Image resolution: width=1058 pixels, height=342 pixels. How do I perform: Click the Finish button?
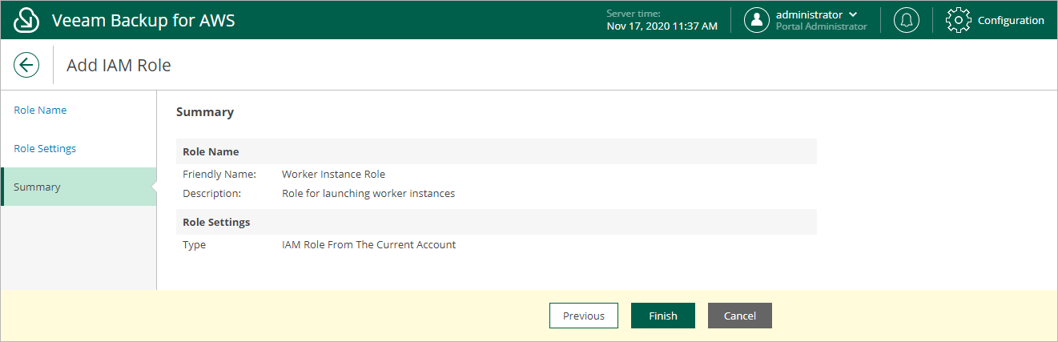click(x=663, y=316)
